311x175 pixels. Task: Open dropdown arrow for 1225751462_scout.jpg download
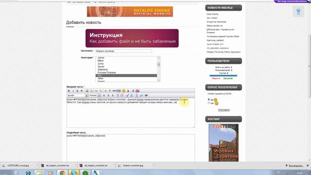[37, 165]
